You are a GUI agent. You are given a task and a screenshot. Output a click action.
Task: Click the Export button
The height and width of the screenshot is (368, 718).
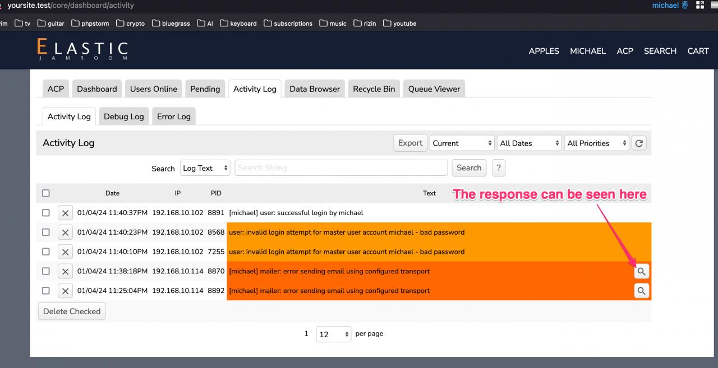pos(410,143)
